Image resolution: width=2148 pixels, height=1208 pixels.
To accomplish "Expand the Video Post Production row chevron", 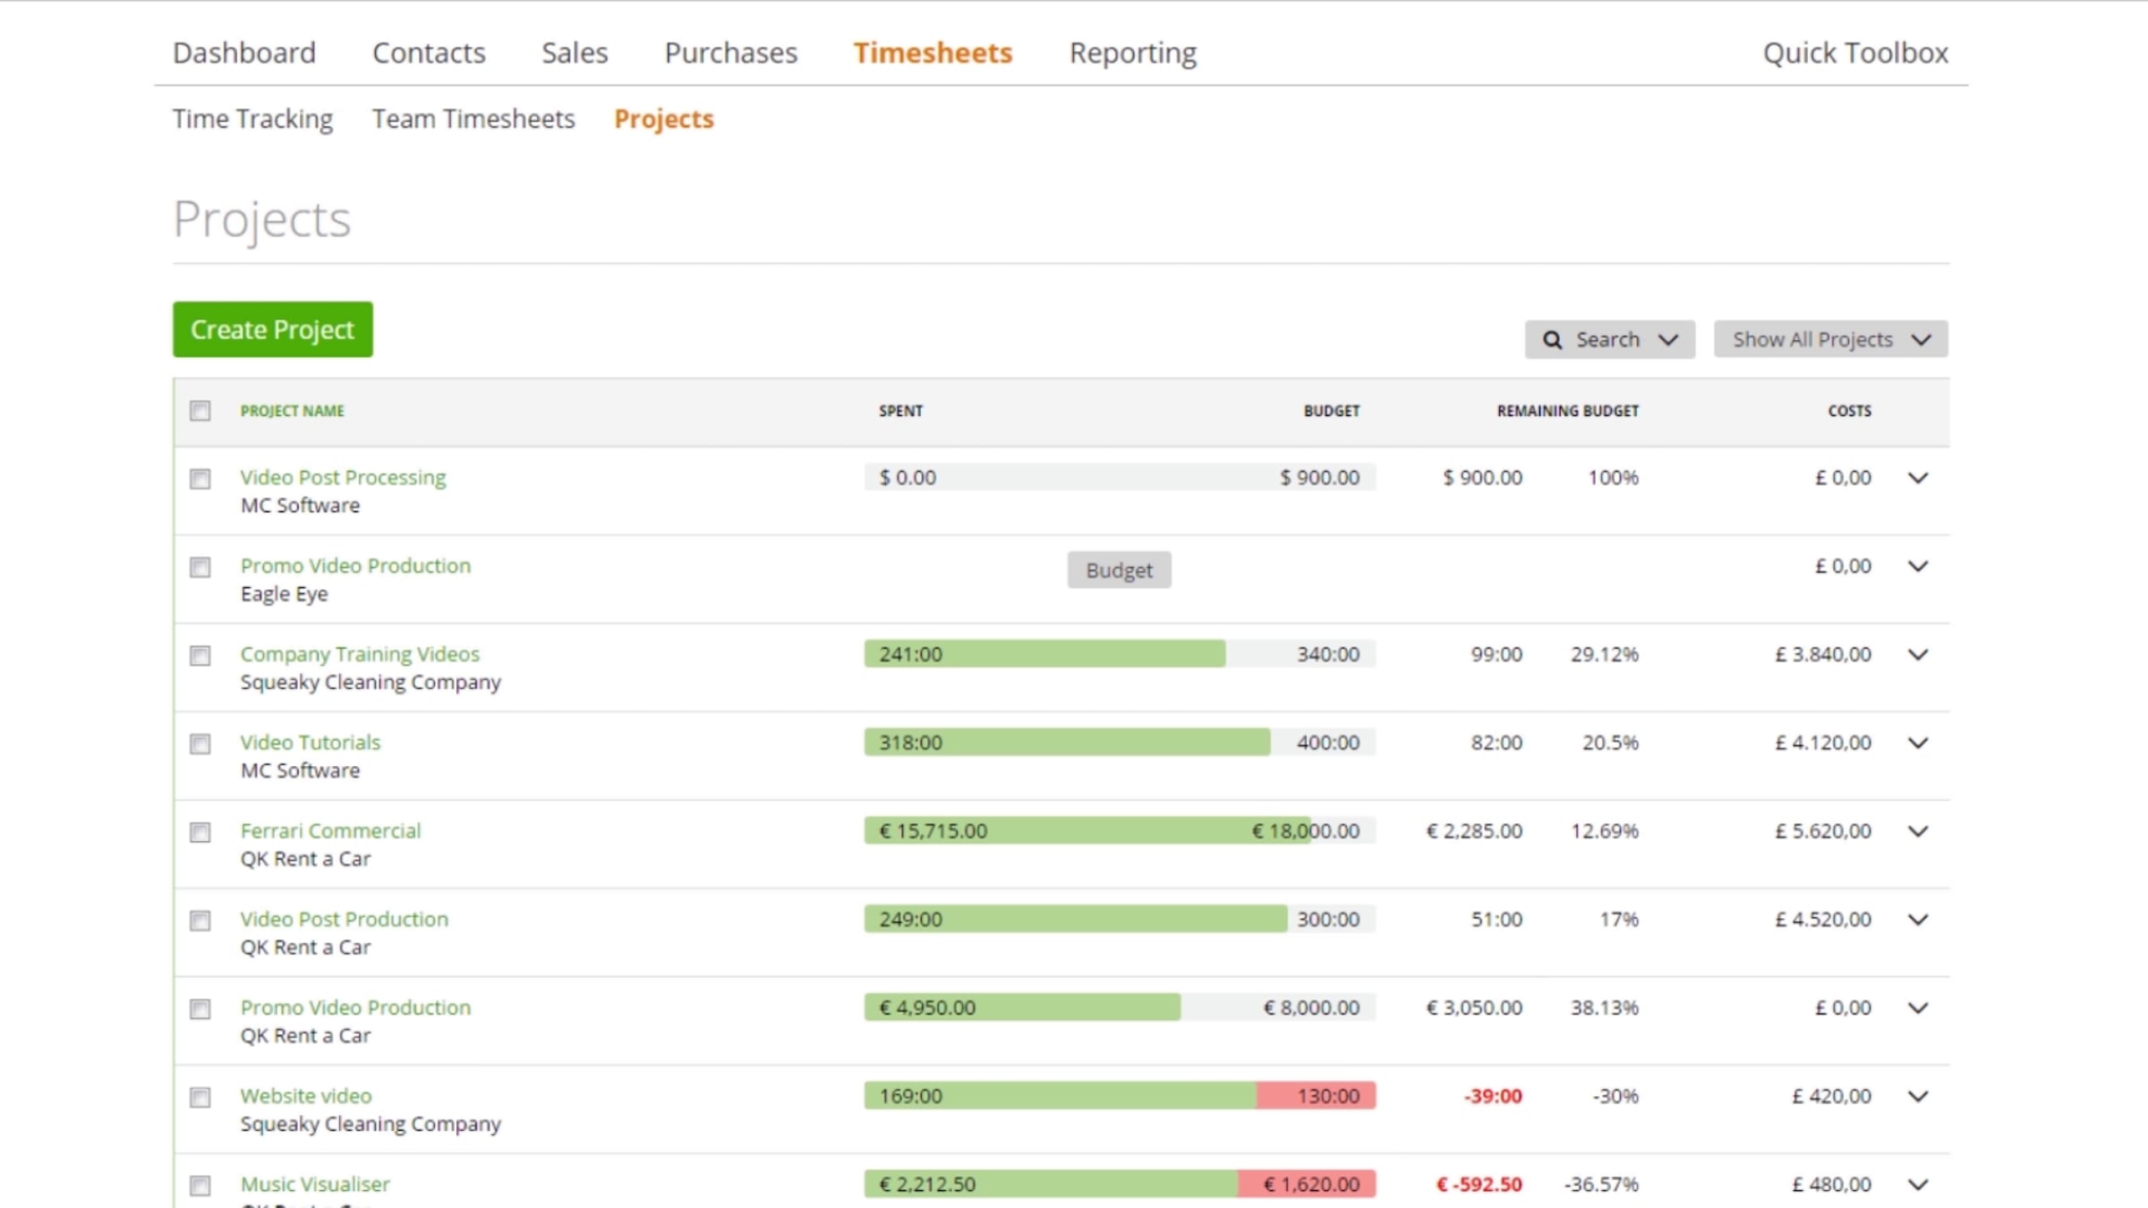I will coord(1917,919).
